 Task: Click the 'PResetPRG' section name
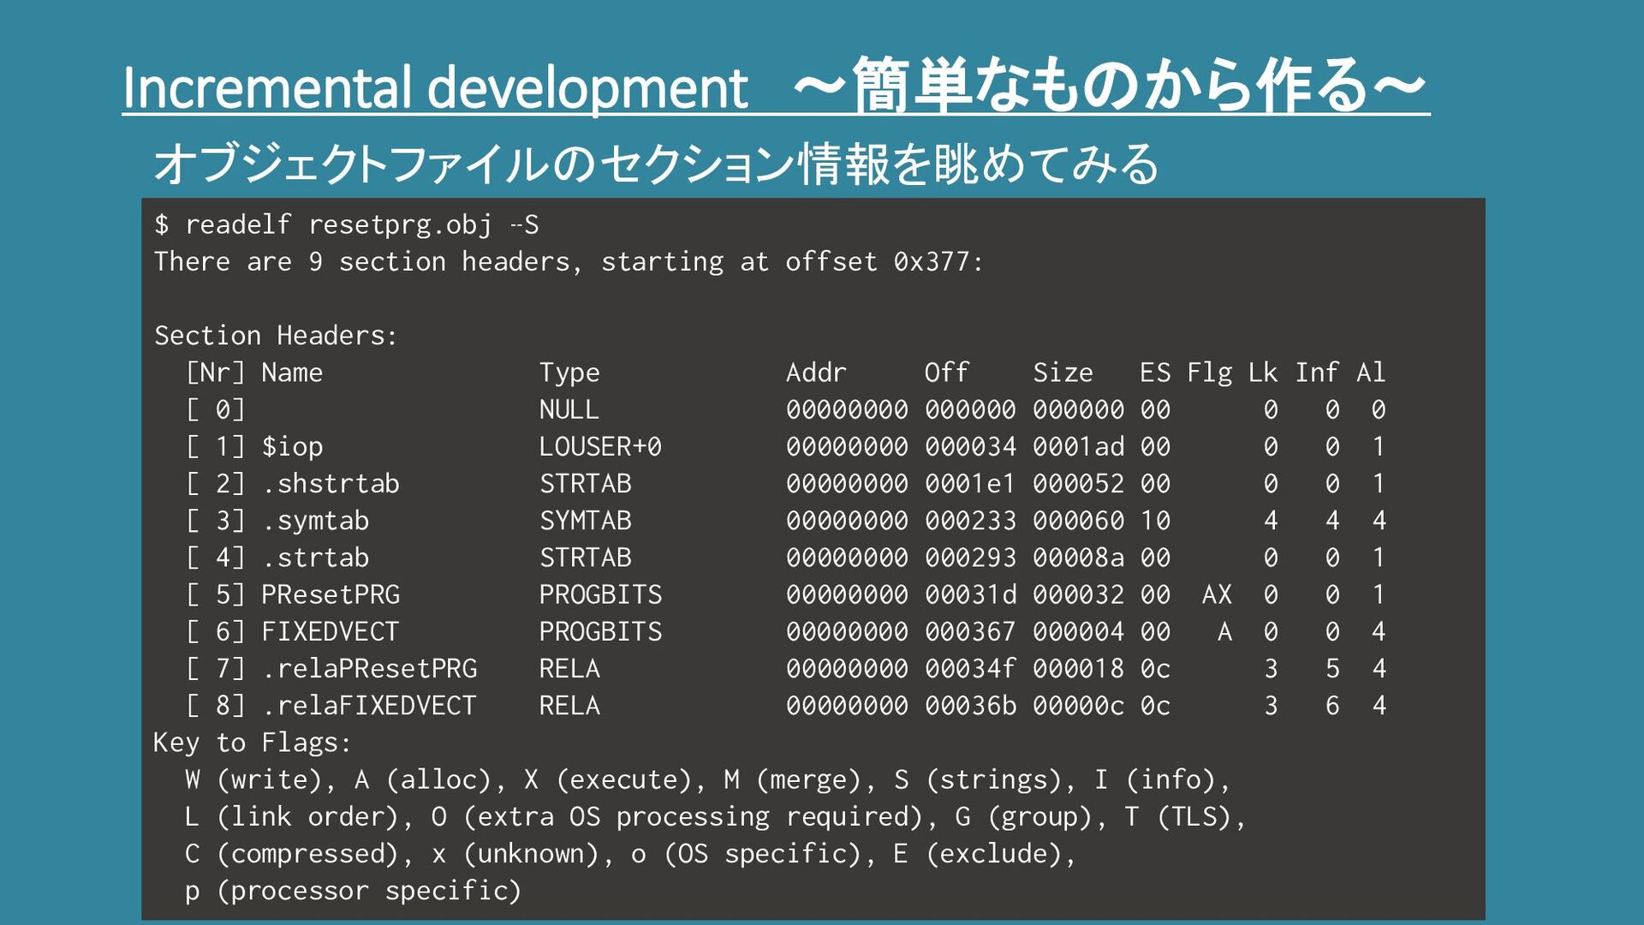(x=331, y=594)
